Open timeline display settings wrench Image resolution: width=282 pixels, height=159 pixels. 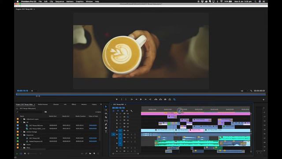131,111
